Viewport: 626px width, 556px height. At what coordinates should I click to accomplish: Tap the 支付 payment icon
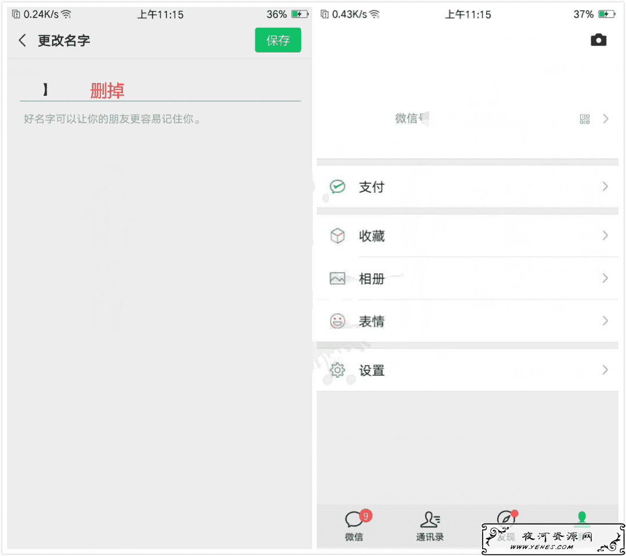pyautogui.click(x=337, y=186)
